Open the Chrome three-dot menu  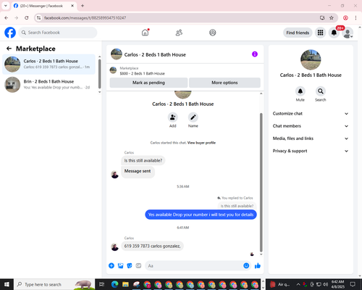[x=355, y=18]
